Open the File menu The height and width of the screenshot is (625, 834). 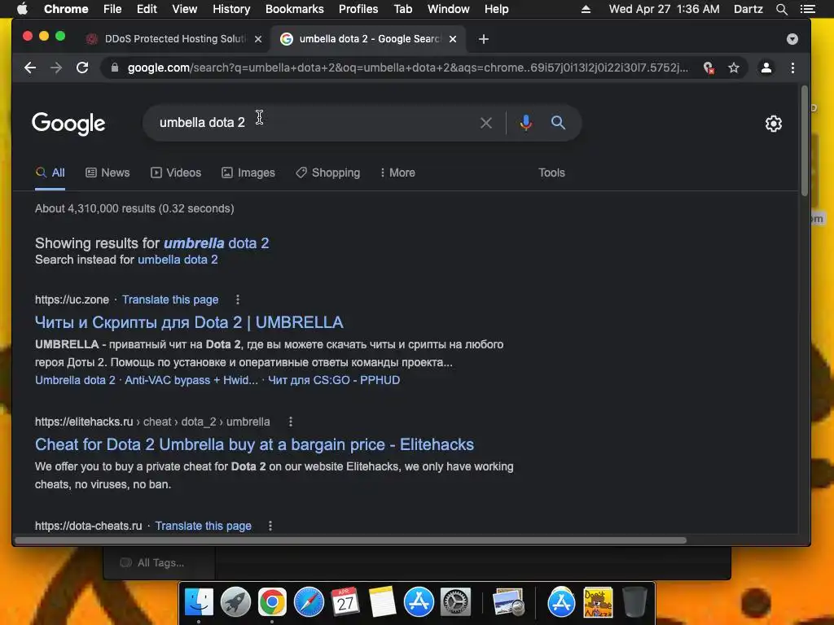pyautogui.click(x=112, y=9)
